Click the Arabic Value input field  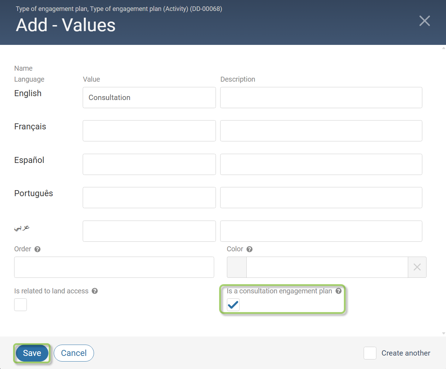coord(149,231)
